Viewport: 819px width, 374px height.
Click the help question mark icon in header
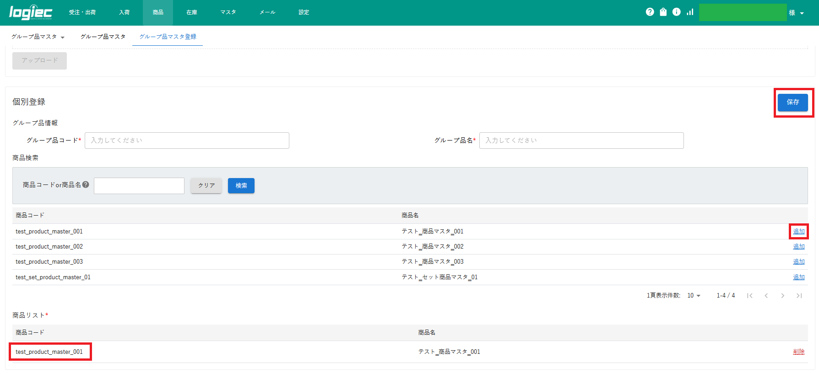pos(650,12)
